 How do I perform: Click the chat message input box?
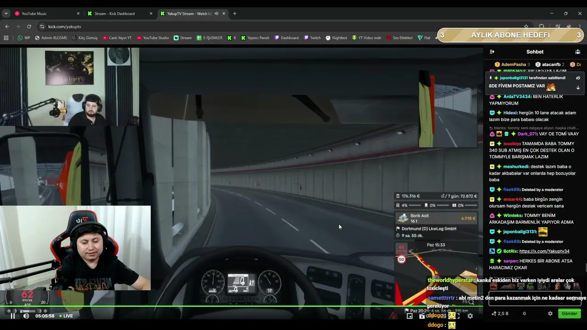coord(535,298)
